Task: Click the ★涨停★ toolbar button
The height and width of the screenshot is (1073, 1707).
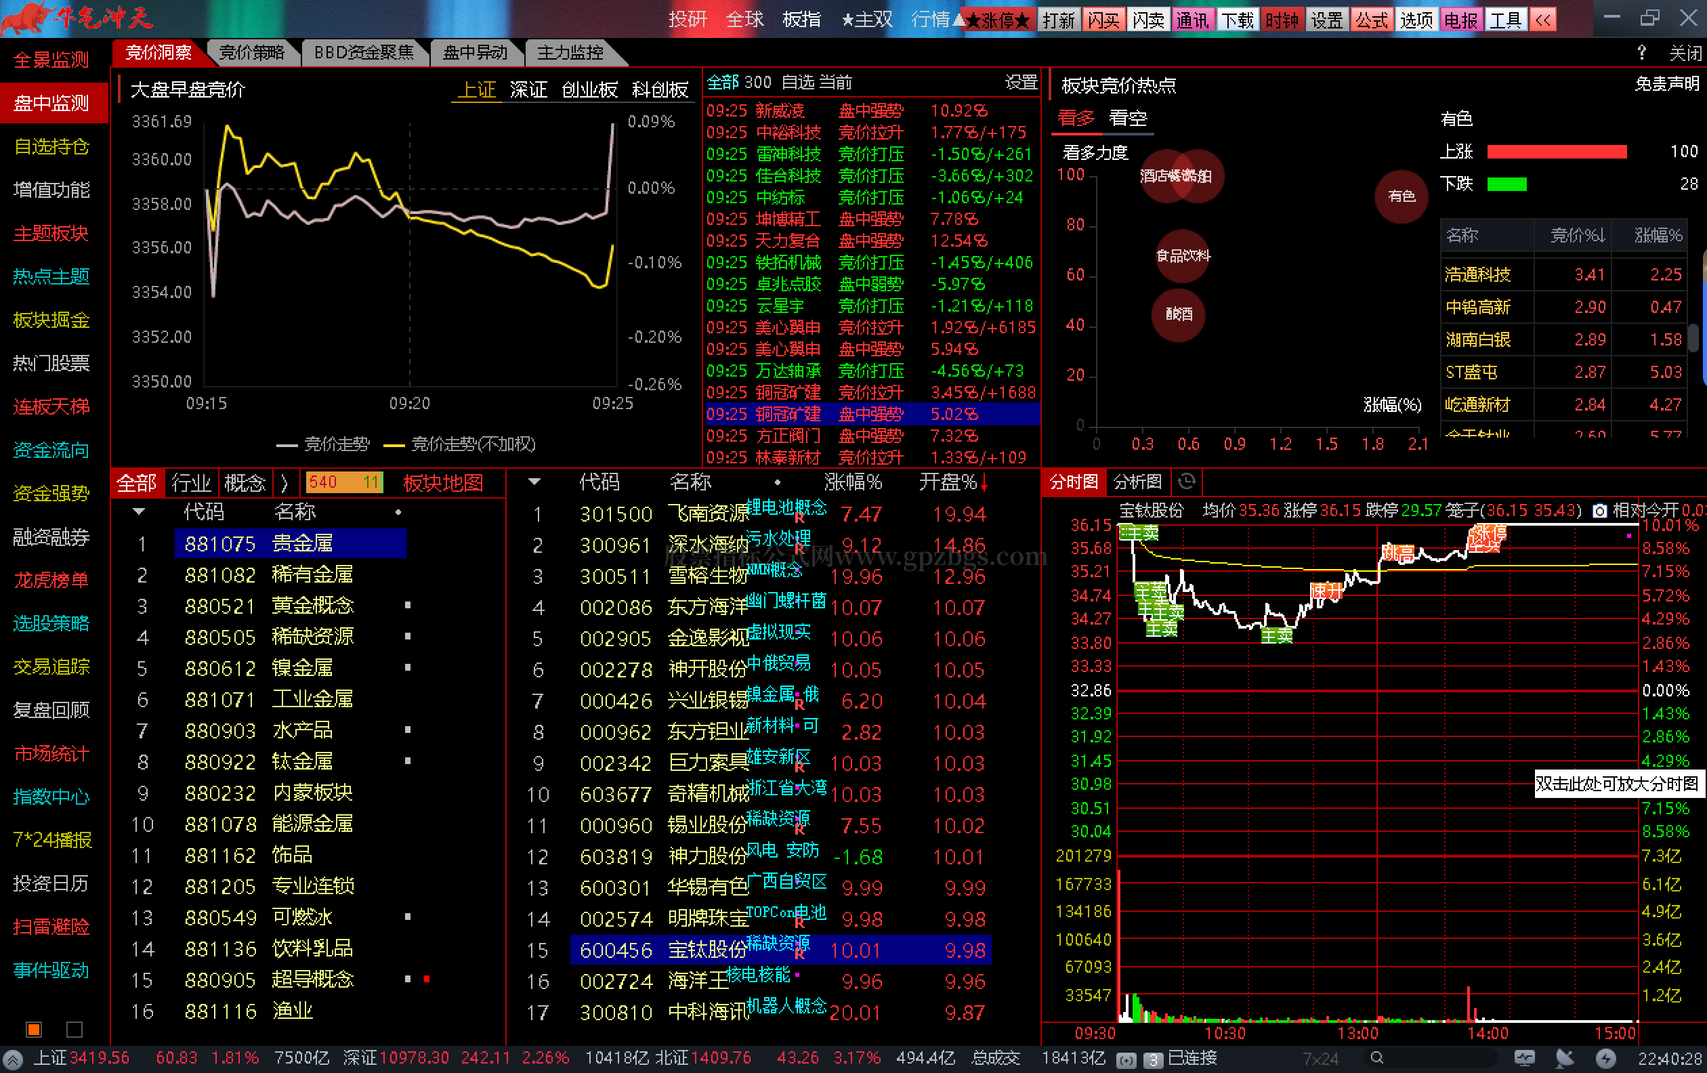Action: tap(998, 20)
